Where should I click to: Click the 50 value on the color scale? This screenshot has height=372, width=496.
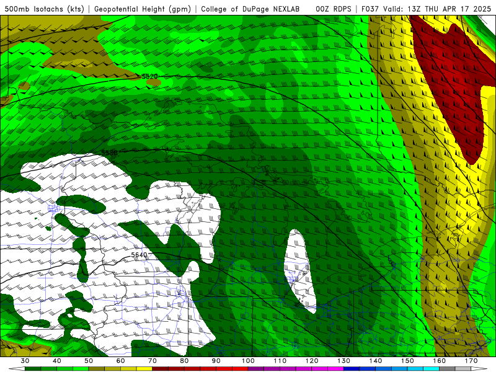coord(89,361)
